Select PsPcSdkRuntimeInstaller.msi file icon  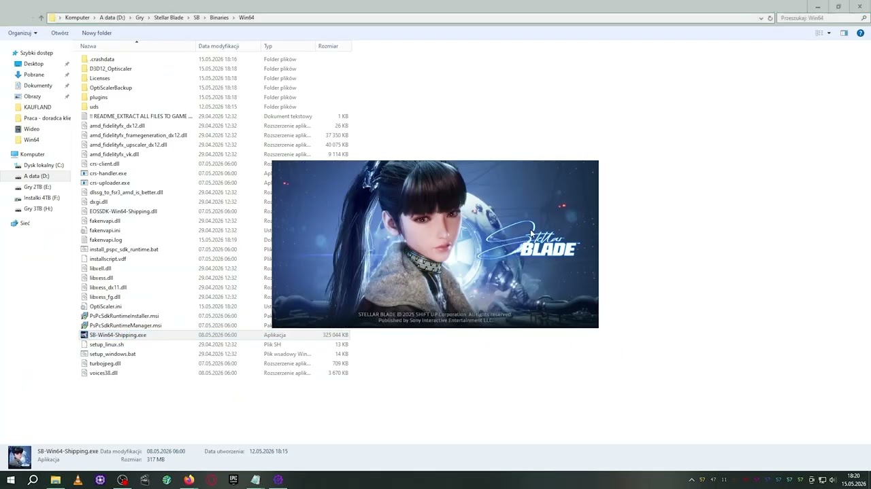[x=84, y=316]
